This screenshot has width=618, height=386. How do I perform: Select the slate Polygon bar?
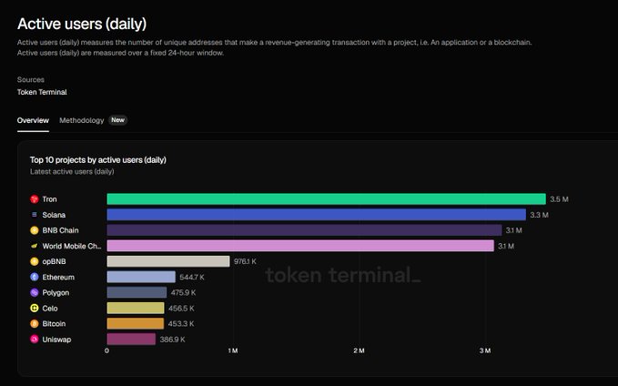137,292
